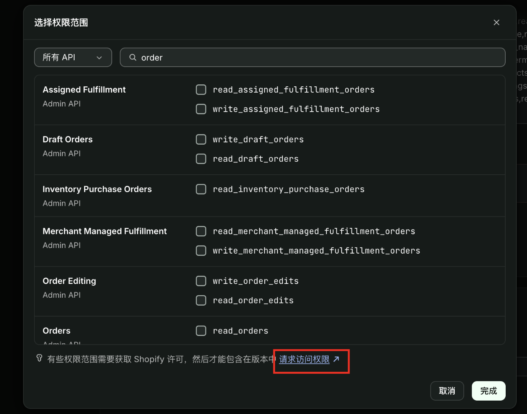Click the Assigned Fulfillment heading
Viewport: 527px width, 414px height.
pos(84,90)
